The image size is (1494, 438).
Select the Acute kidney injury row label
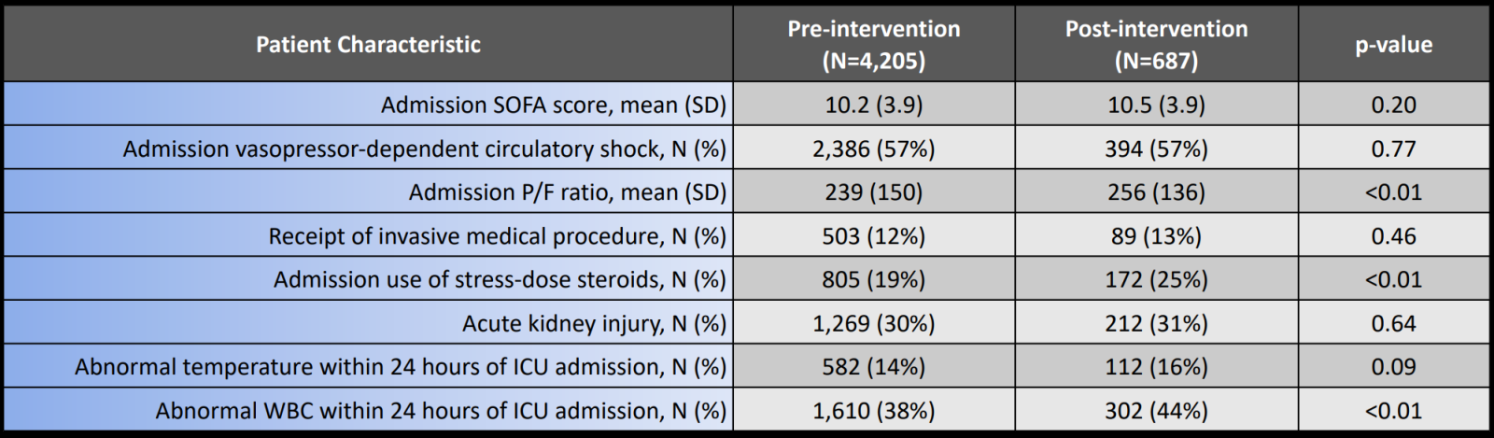pyautogui.click(x=594, y=323)
